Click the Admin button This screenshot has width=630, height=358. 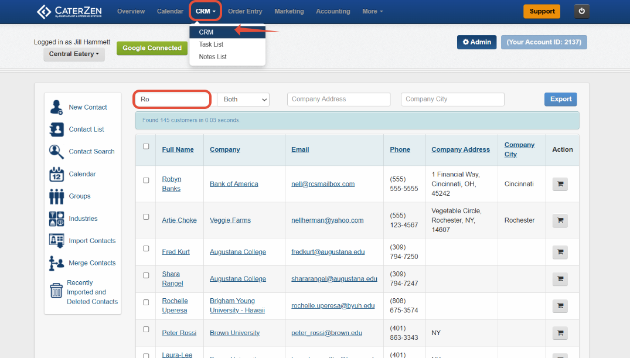[x=476, y=42]
